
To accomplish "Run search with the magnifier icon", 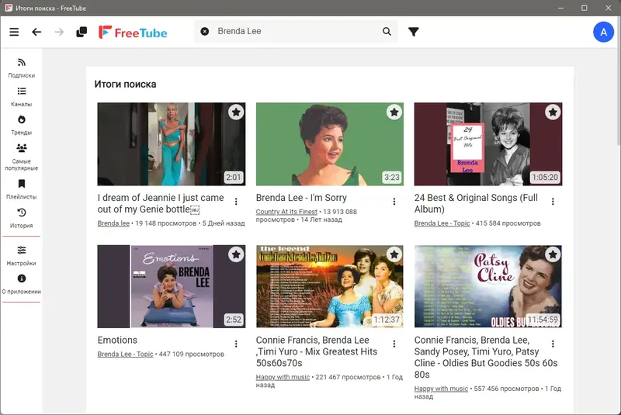I will pyautogui.click(x=387, y=31).
